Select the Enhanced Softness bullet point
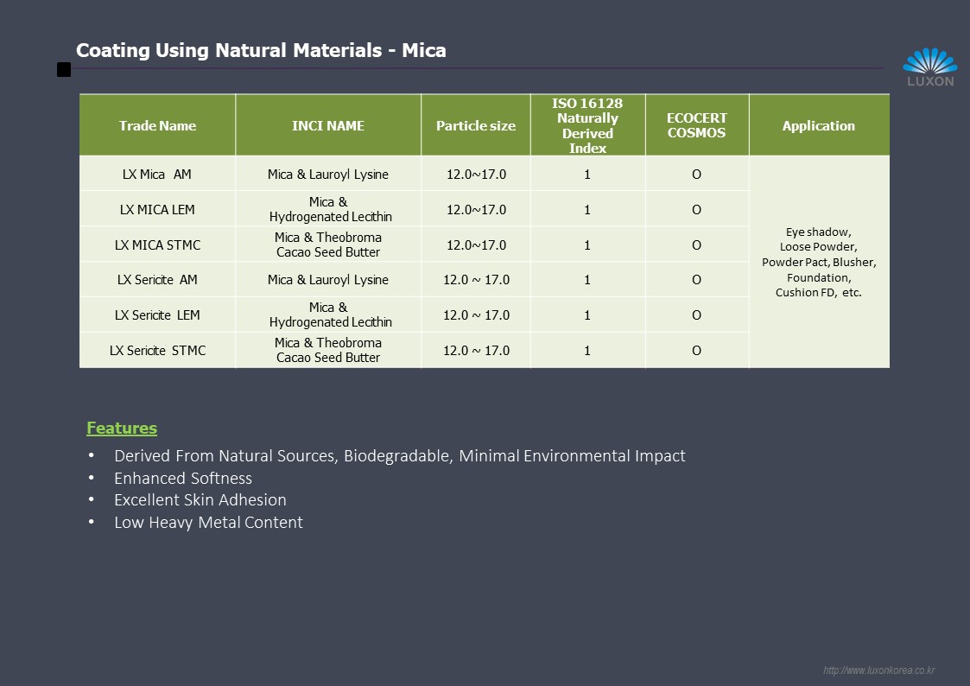The width and height of the screenshot is (970, 686). point(183,479)
